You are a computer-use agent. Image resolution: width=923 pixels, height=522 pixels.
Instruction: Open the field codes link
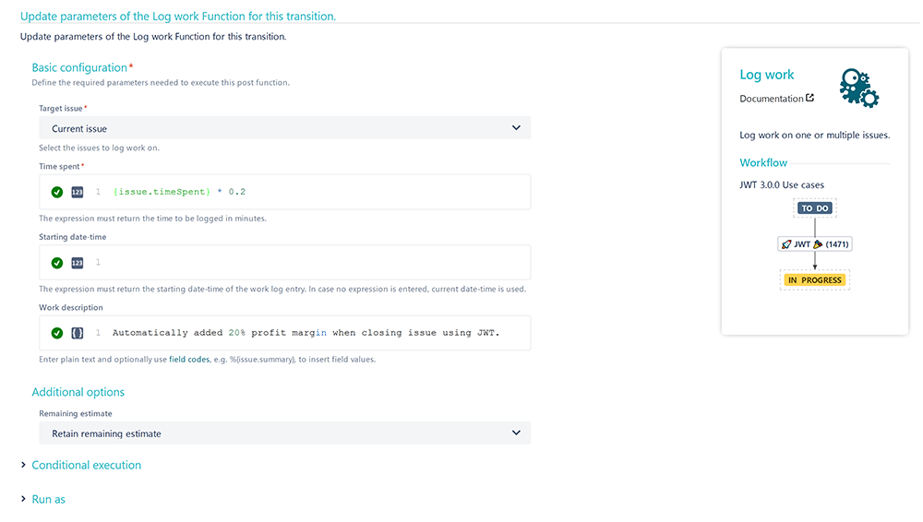click(189, 359)
